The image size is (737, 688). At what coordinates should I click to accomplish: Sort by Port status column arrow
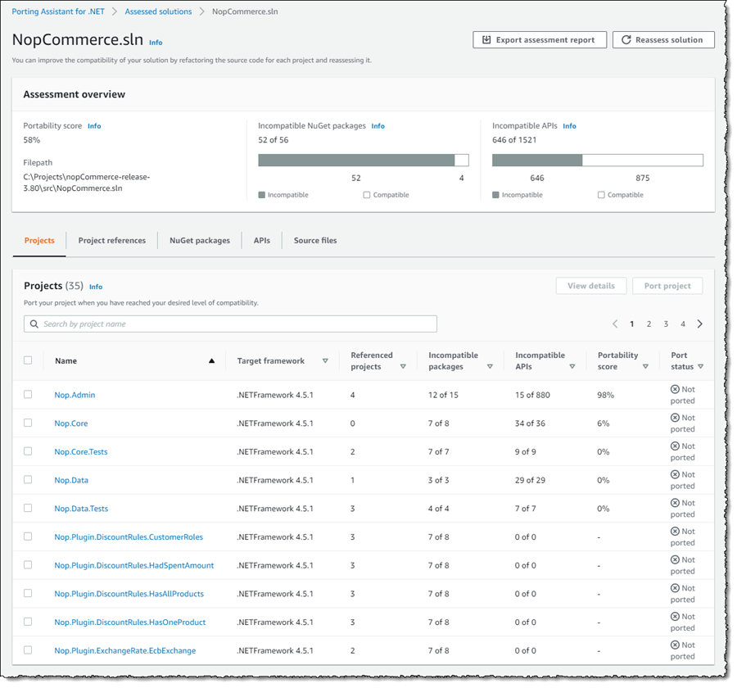click(700, 367)
